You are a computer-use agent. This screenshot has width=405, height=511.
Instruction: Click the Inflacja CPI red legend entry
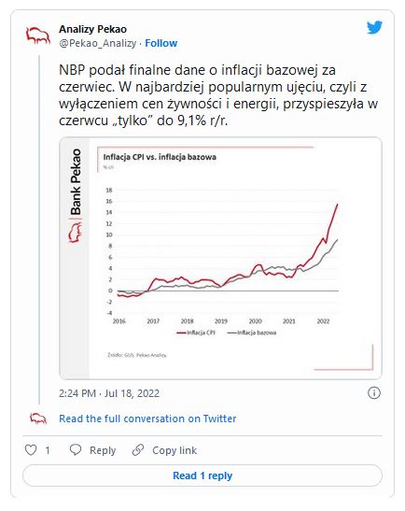(x=196, y=333)
